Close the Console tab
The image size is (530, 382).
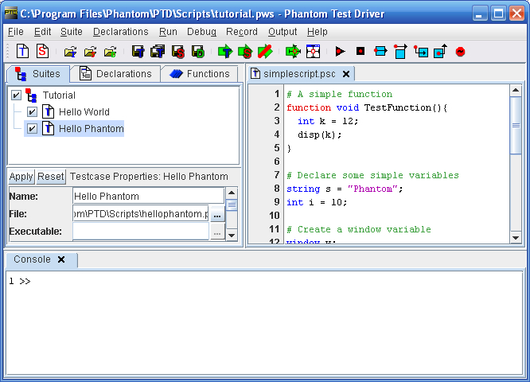61,259
